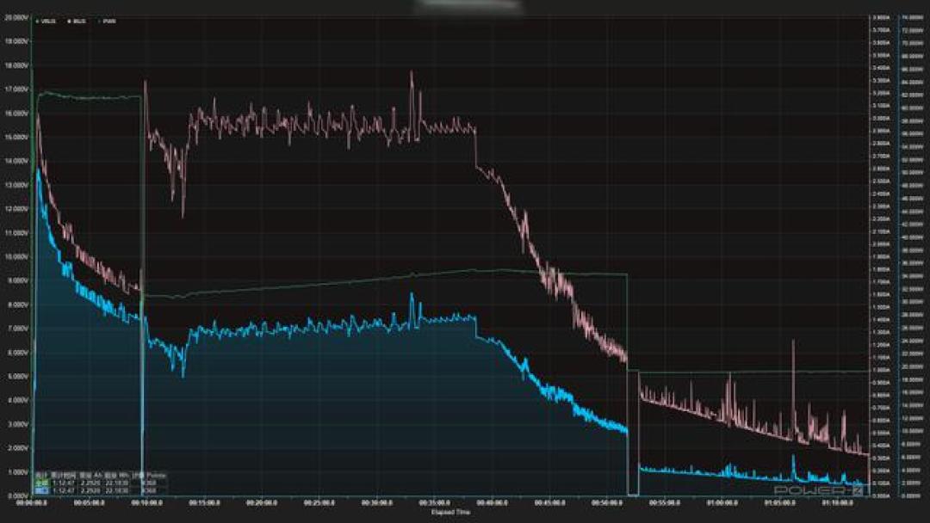930x523 pixels.
Task: Toggle the VBUS series in the legend
Action: pyautogui.click(x=46, y=21)
